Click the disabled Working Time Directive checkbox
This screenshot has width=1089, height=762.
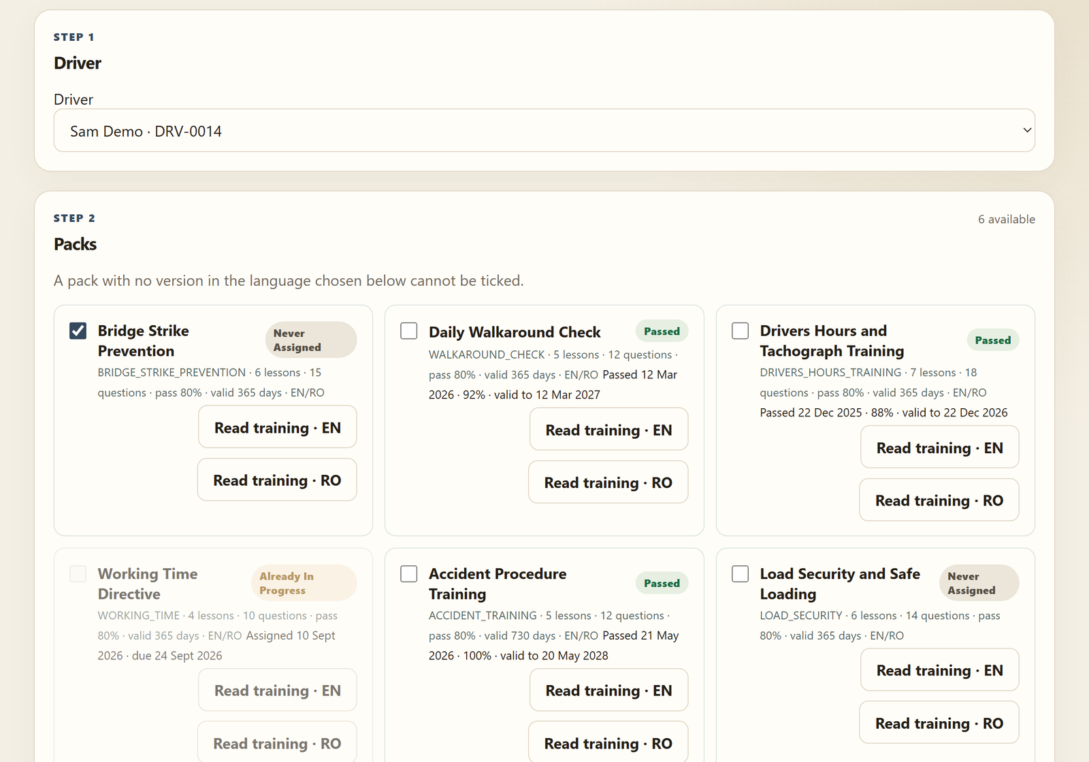click(x=78, y=574)
